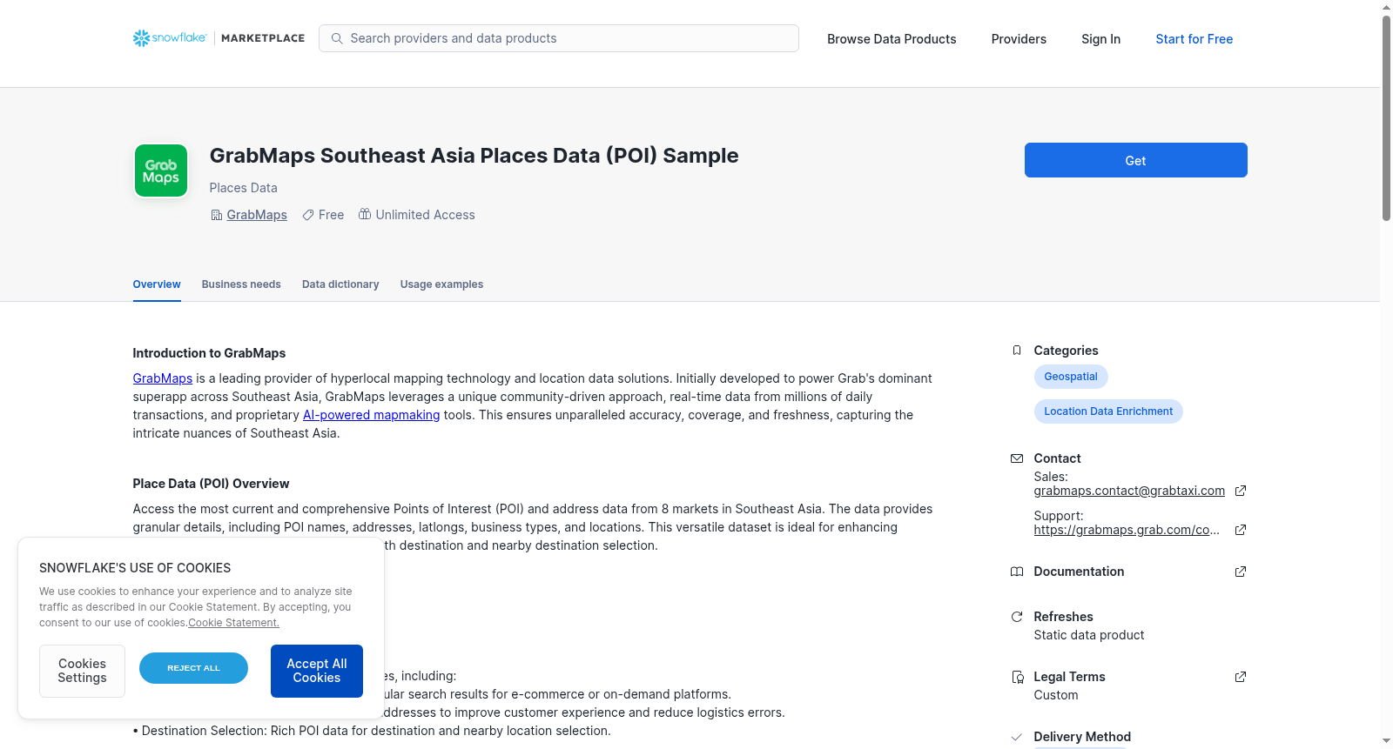Screen dimensions: 1393x749
Task: Click the legal document icon beside Legal Terms
Action: (1017, 677)
